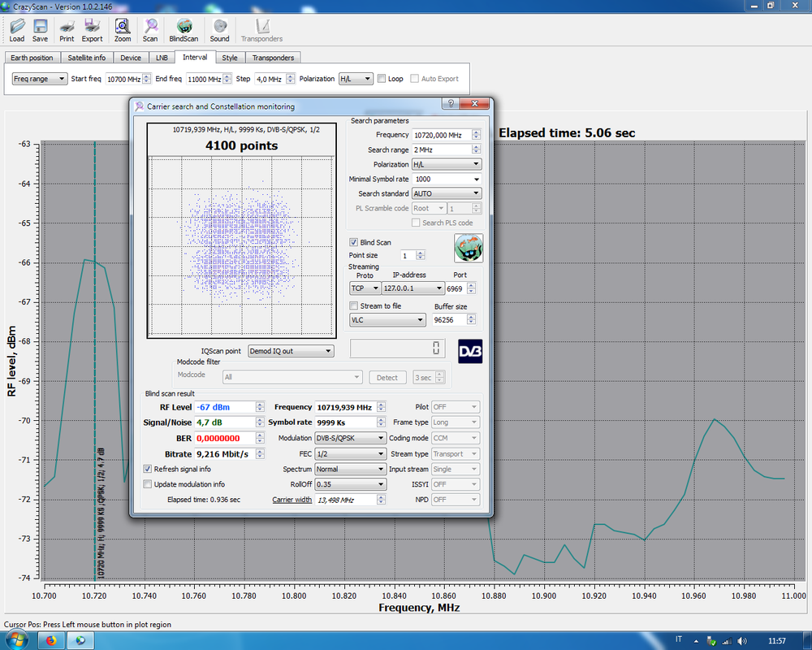Open the Interval tab's Polarization H/L dropdown
Viewport: 812px width, 650px height.
(x=356, y=79)
